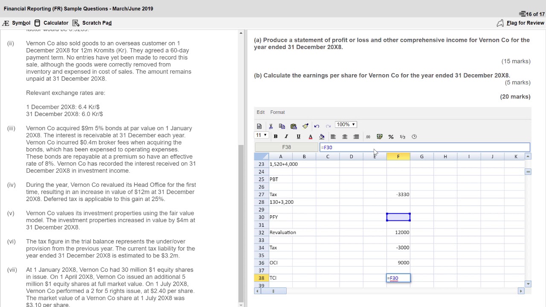Image resolution: width=546 pixels, height=307 pixels.
Task: Undo last spreadsheet action
Action: pos(317,126)
